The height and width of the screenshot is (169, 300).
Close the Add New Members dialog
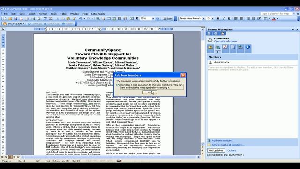pos(183,75)
